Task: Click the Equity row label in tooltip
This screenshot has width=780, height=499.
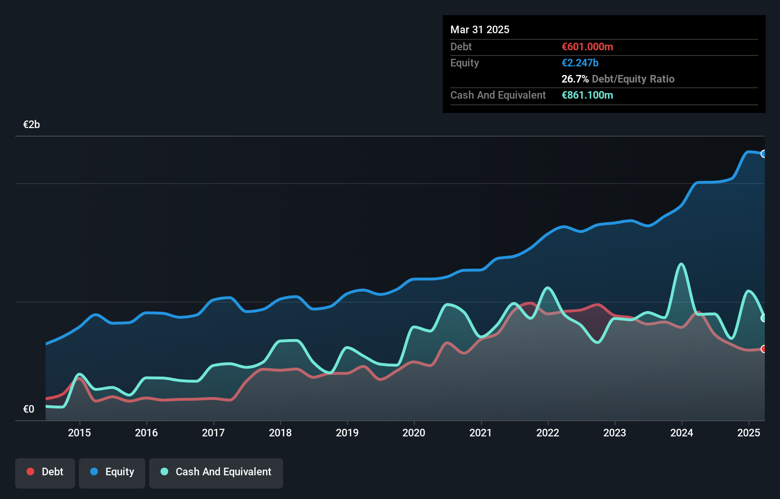Action: click(x=465, y=63)
